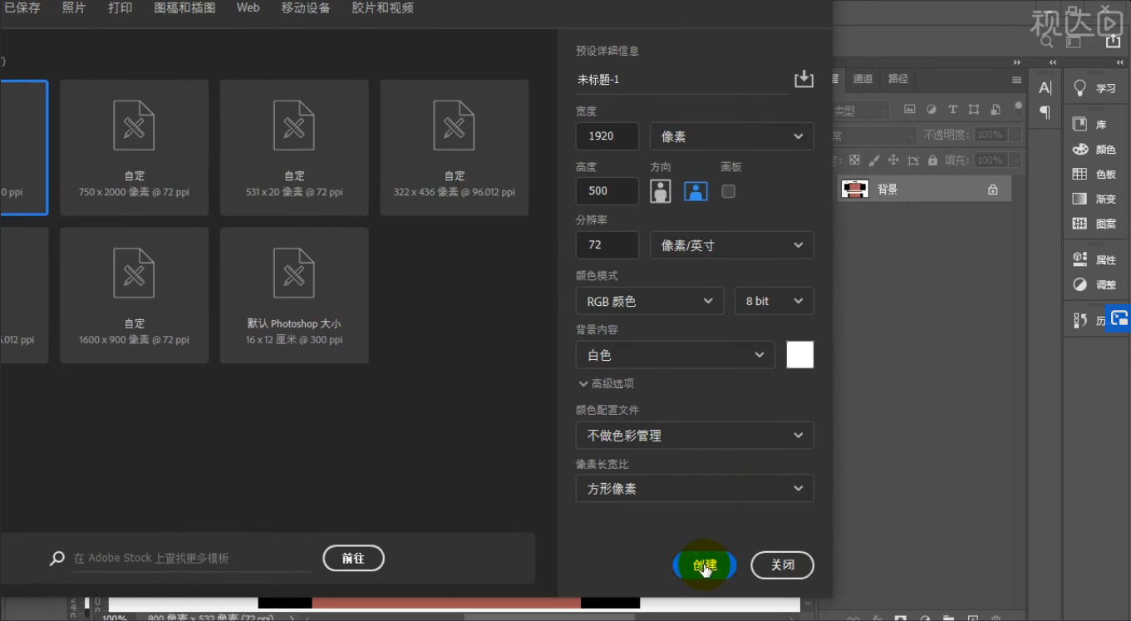The image size is (1131, 621).
Task: Click the document name field 未标题-1
Action: [681, 80]
